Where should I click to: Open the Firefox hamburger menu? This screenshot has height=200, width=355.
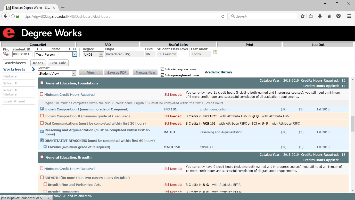pyautogui.click(x=349, y=16)
